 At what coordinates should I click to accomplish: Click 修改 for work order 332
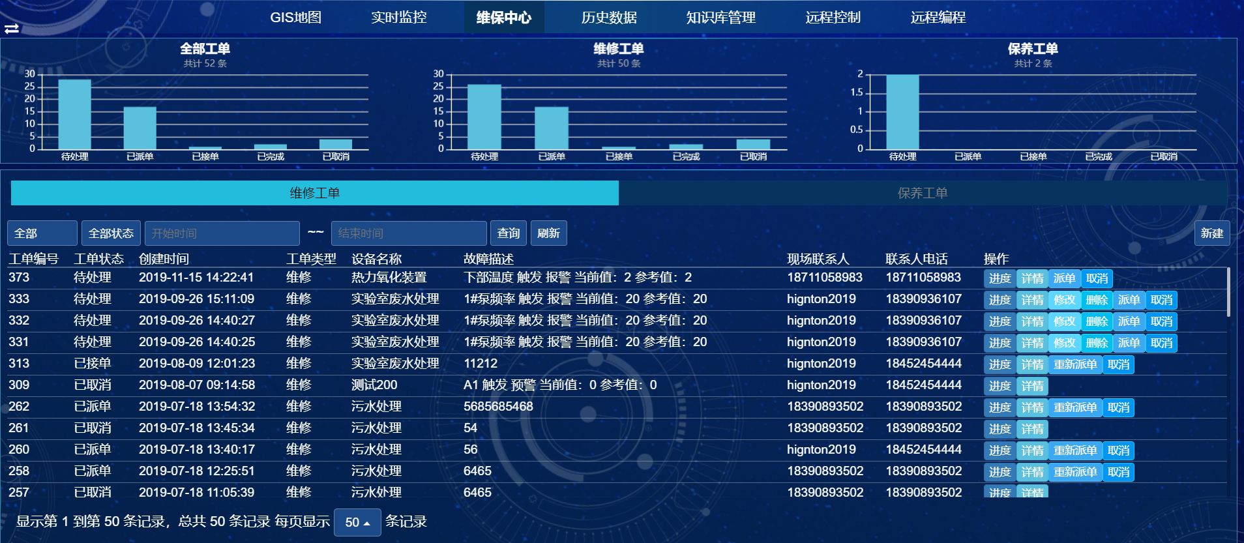tap(1065, 321)
